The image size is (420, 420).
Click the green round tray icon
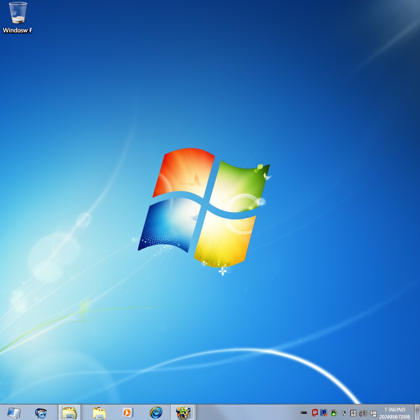click(x=333, y=413)
